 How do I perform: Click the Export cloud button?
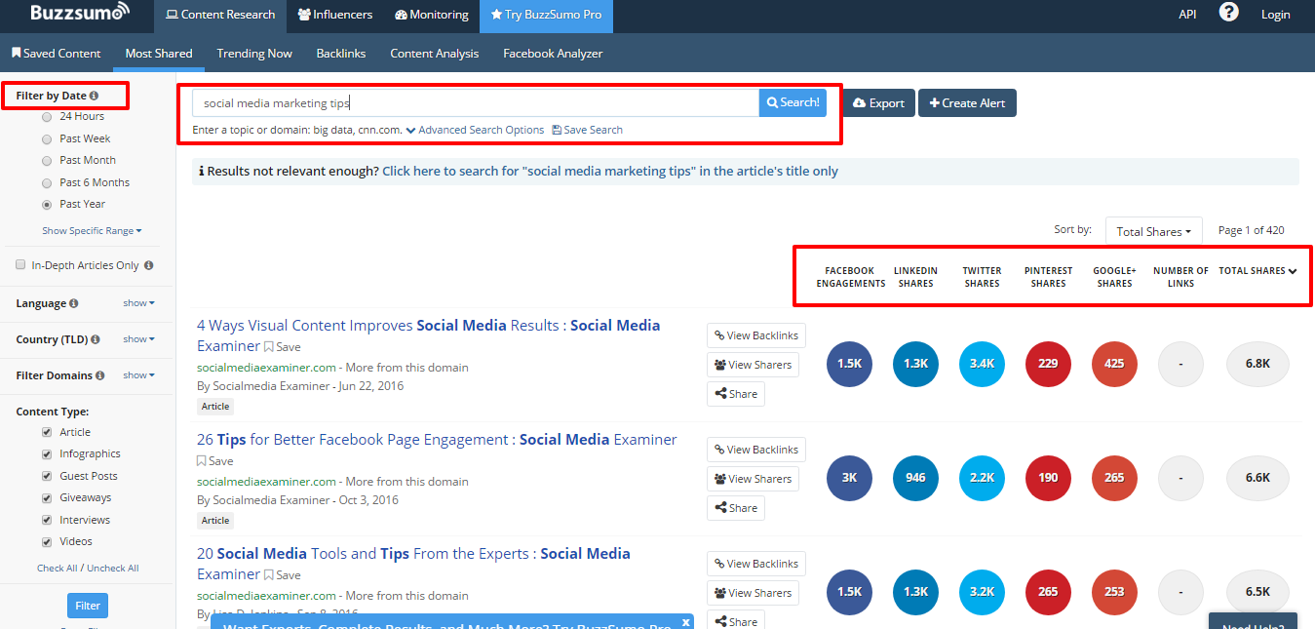pyautogui.click(x=878, y=102)
